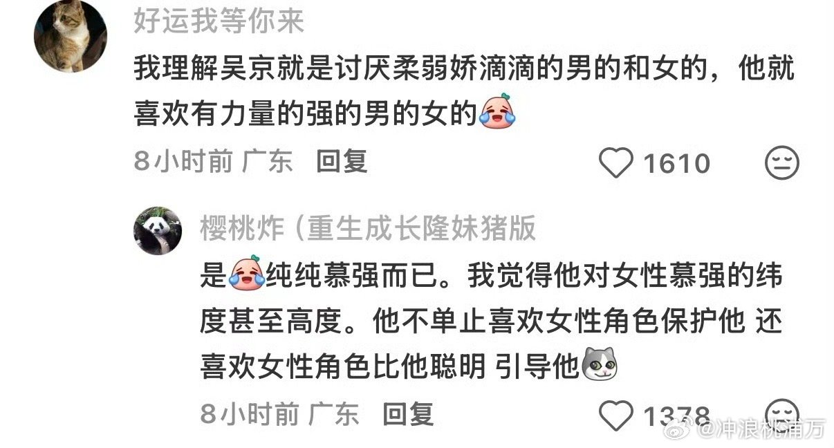This screenshot has height=448, width=834.
Task: Tap the username 好运我等你来
Action: pyautogui.click(x=219, y=22)
